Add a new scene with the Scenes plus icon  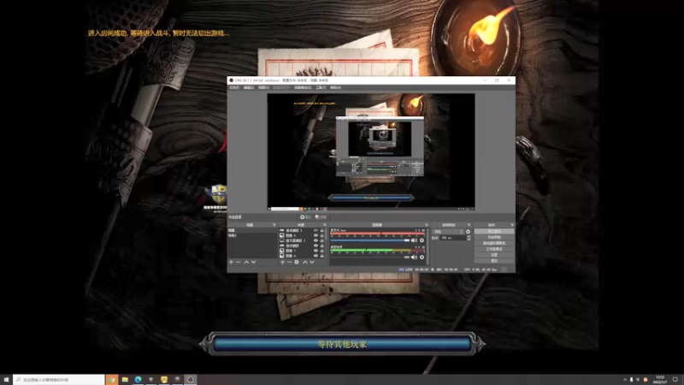[231, 262]
